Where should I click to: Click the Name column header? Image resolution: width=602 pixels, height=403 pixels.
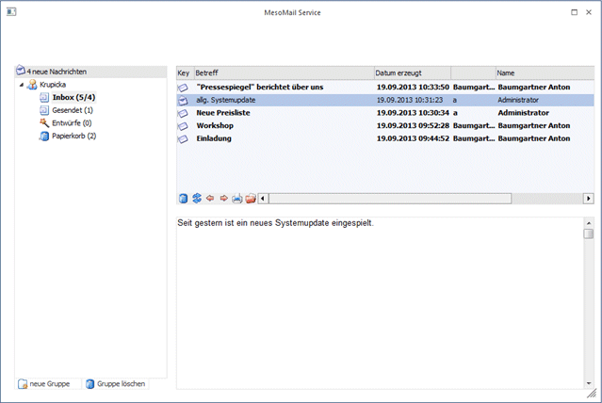[542, 73]
